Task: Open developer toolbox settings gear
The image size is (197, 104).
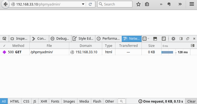Action: point(173,39)
